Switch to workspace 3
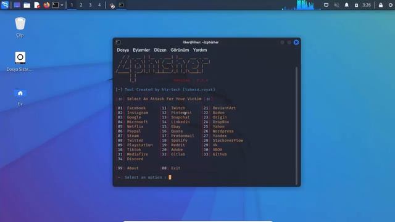Viewport: 395px width, 222px height. point(90,5)
